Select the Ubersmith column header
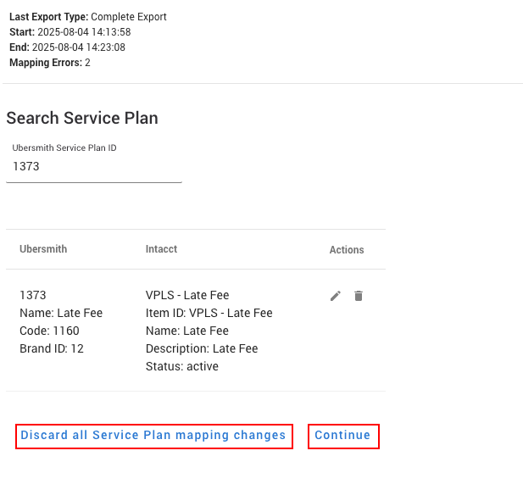The height and width of the screenshot is (484, 523). [x=43, y=249]
